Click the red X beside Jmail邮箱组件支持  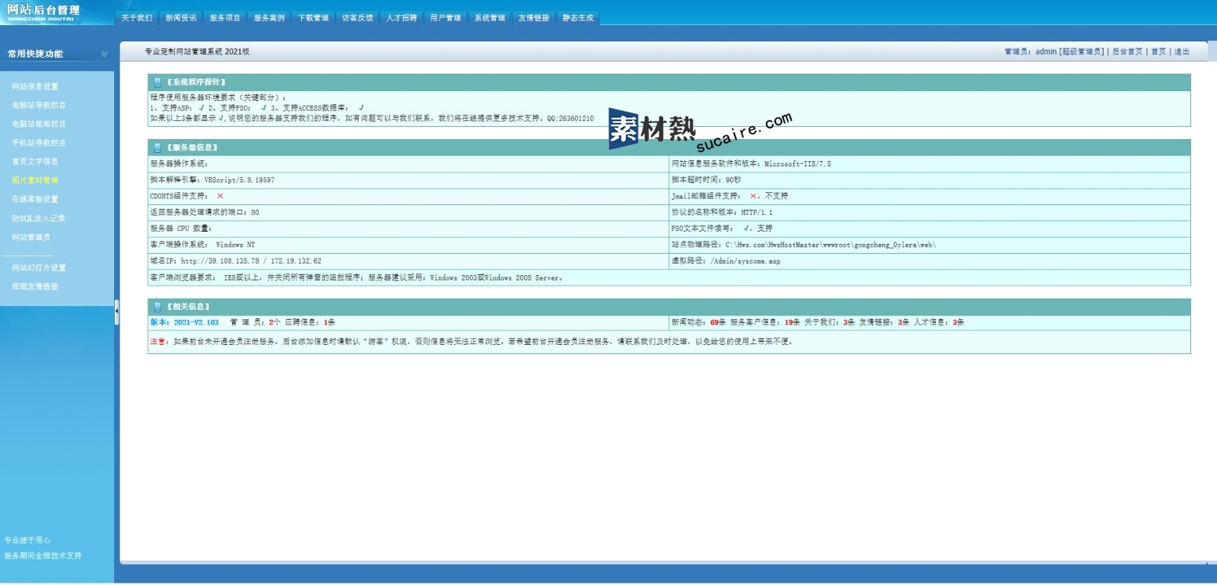pos(754,196)
